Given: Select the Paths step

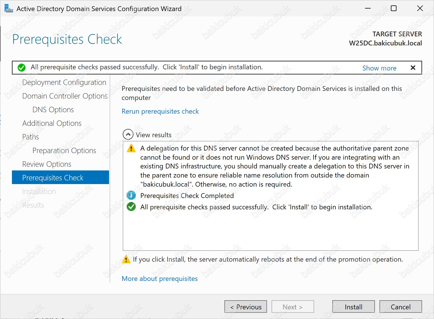Looking at the screenshot, I should point(30,137).
